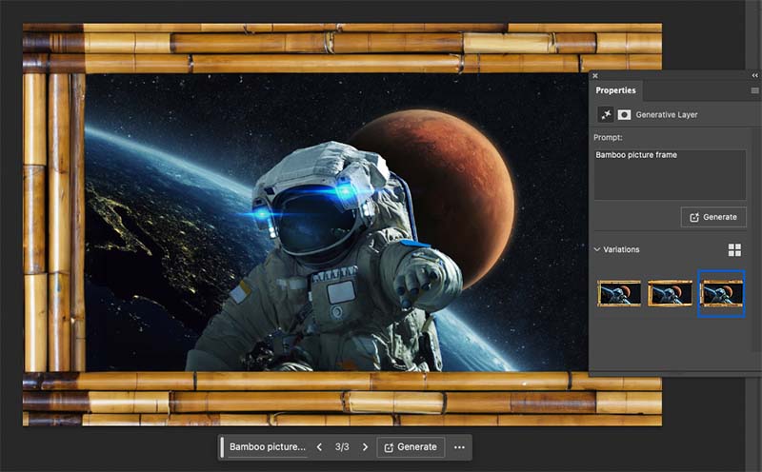The height and width of the screenshot is (472, 762).
Task: Collapse the Properties panel with double arrows
Action: coord(754,76)
